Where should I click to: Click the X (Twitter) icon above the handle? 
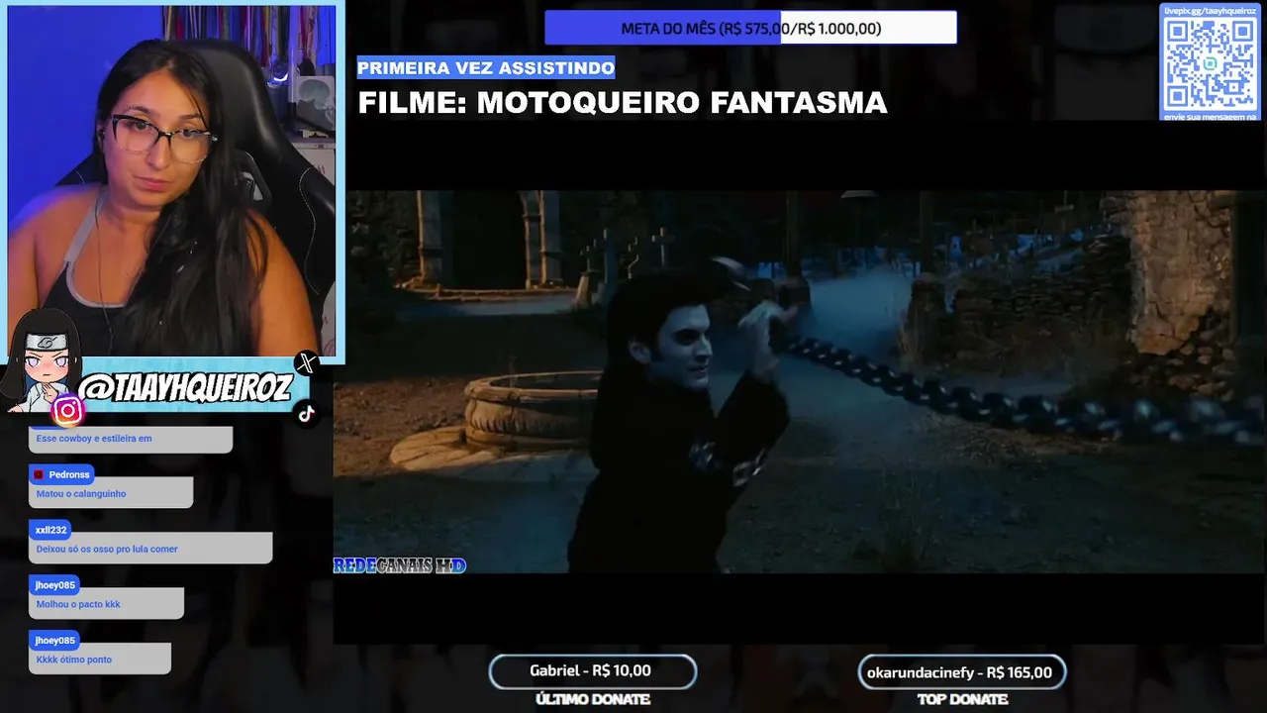tap(306, 363)
